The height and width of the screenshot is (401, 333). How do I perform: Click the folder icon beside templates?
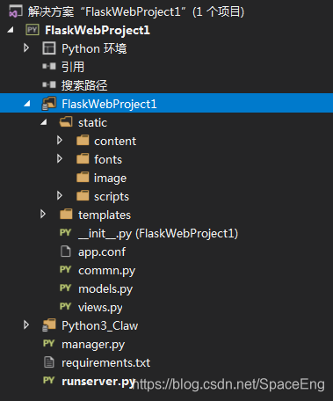(x=66, y=214)
